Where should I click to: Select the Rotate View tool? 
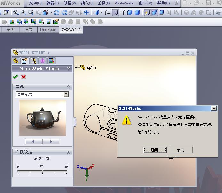(x=57, y=12)
